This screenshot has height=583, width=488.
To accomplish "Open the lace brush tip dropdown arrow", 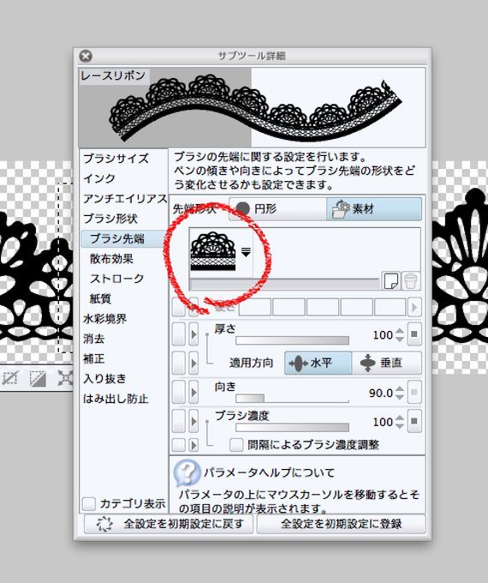I will pos(246,252).
